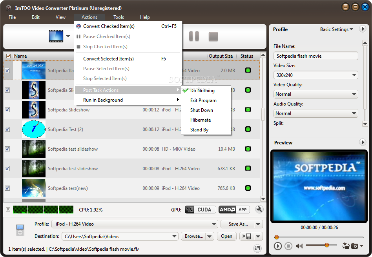The height and width of the screenshot is (257, 372).
Task: Uncheck the second list row checkbox with S thumbnail
Action: 7,90
